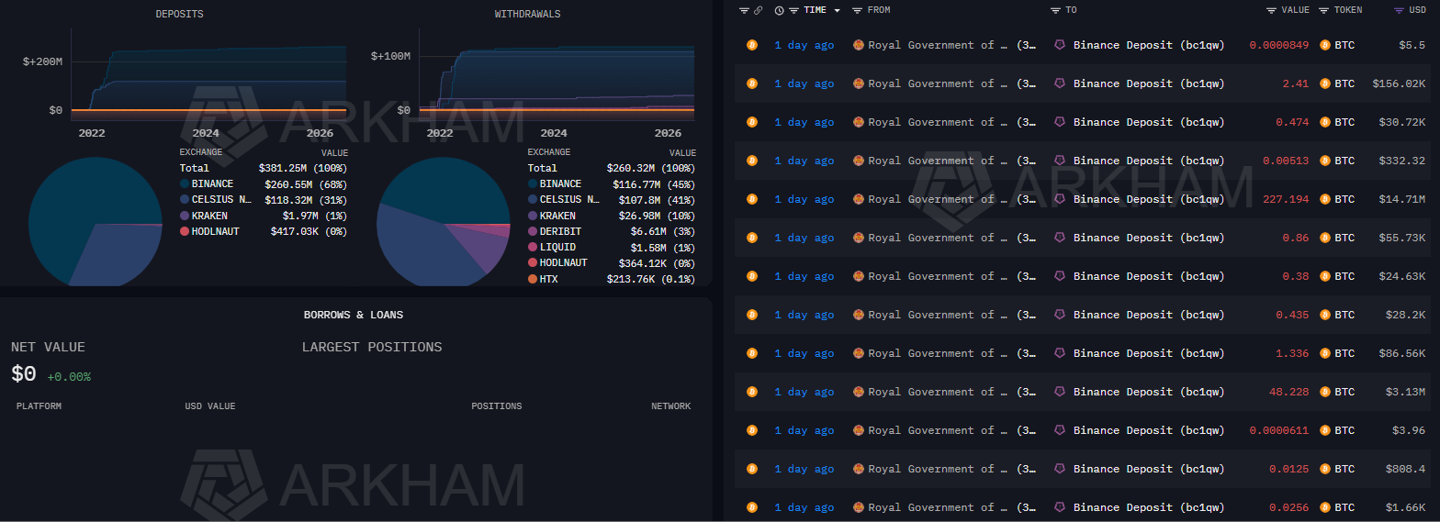
Task: Open '1 day ago' link in $14.71M row
Action: (804, 199)
